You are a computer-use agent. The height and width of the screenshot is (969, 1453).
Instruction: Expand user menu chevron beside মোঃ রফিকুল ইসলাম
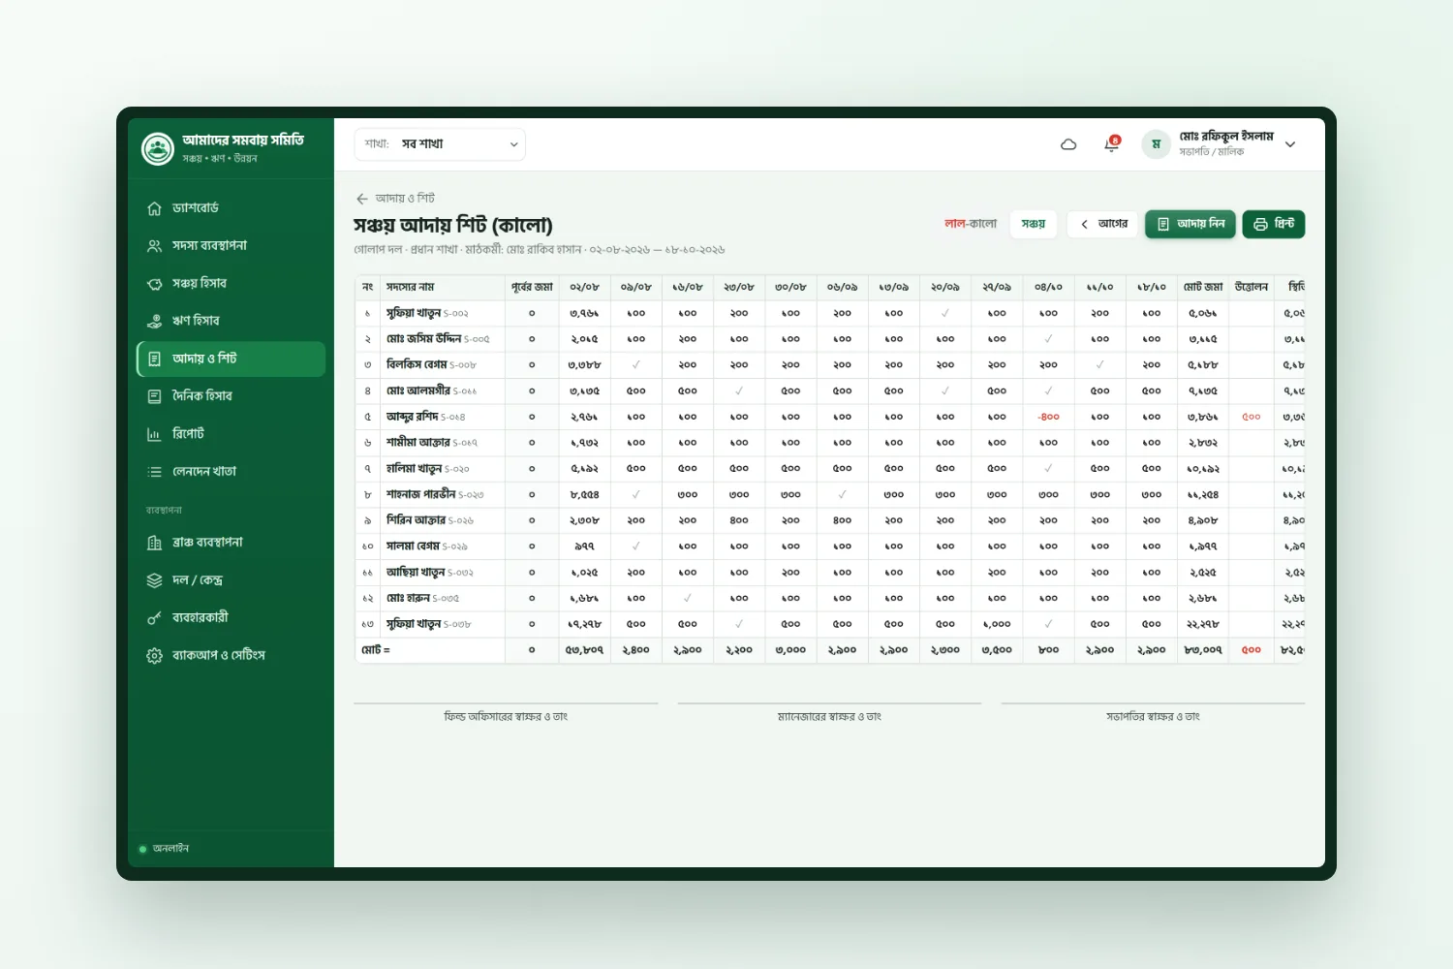[x=1290, y=144]
